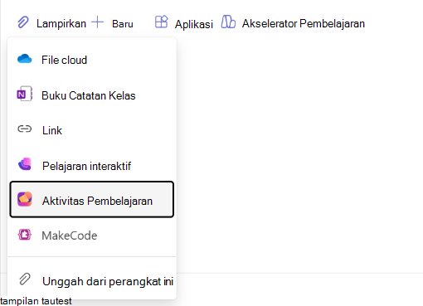Click the MakeCode icon
Screen dimensions: 423x306
25,235
